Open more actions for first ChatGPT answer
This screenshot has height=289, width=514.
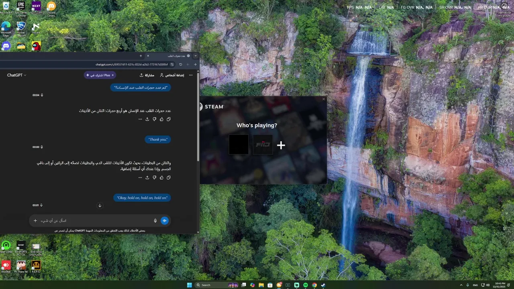point(140,119)
